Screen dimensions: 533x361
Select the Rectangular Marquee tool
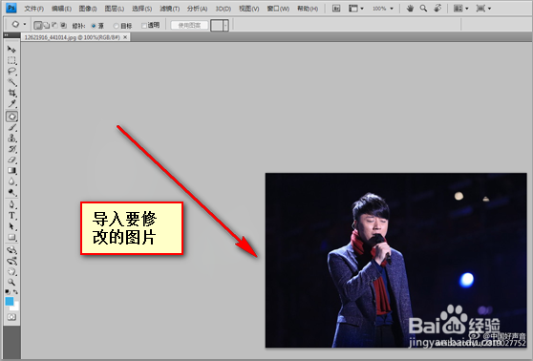(11, 60)
